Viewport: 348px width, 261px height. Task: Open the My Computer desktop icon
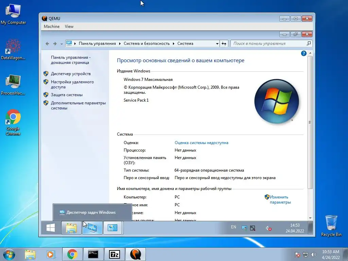coord(13,14)
